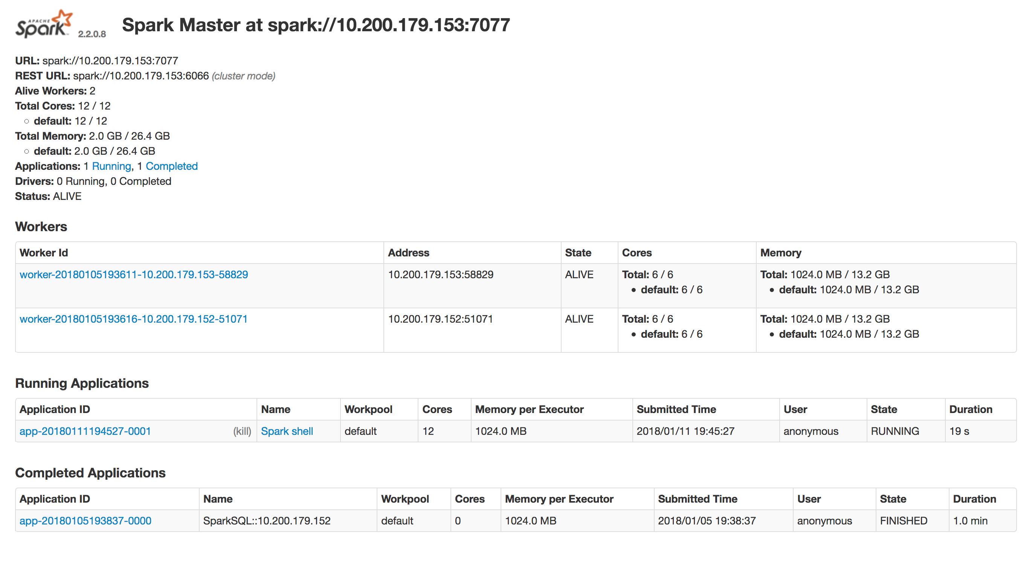Viewport: 1032px width, 567px height.
Task: Click Submitted Time header in Running Applications
Action: (676, 409)
